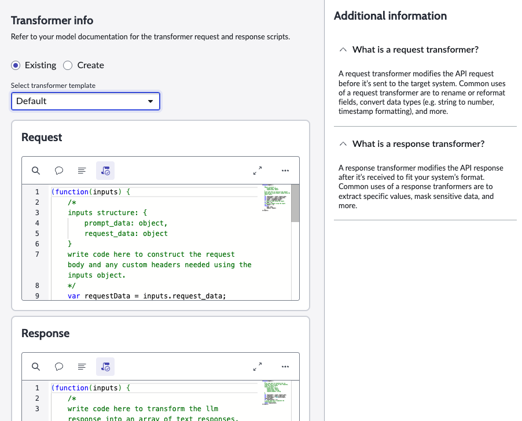Viewport: 522px width, 421px height.
Task: Toggle syntax checking in the Response editor
Action: click(105, 367)
